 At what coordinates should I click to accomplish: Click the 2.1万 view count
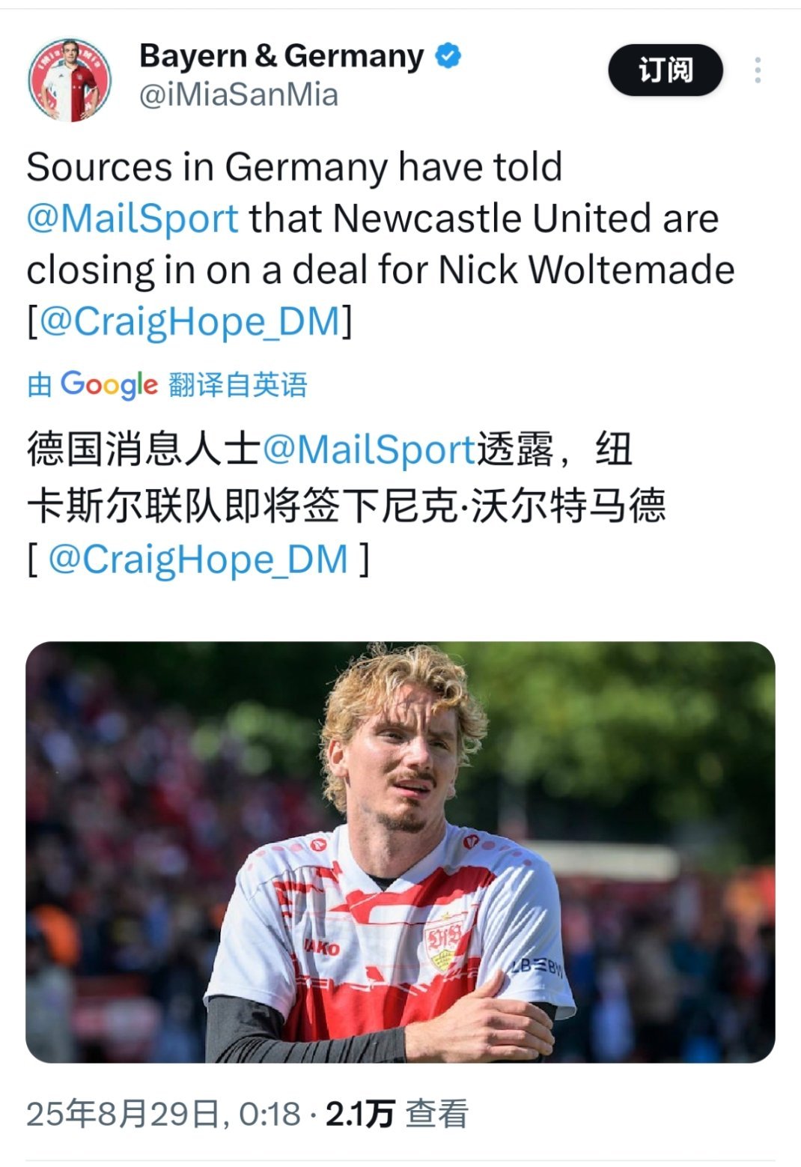[x=360, y=1114]
